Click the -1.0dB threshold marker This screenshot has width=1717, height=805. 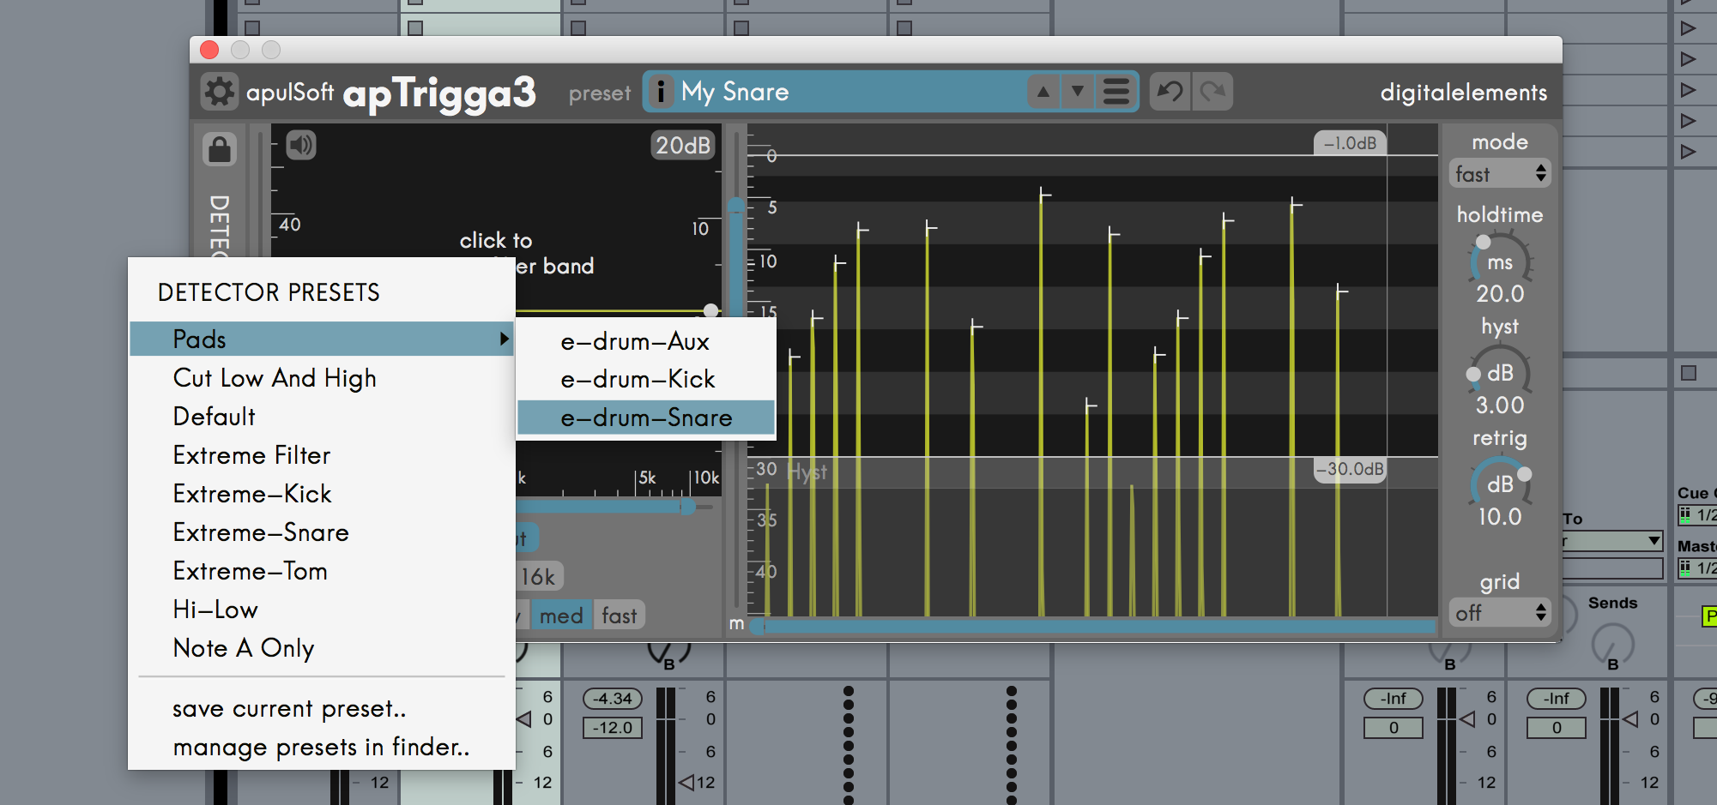click(x=1350, y=143)
